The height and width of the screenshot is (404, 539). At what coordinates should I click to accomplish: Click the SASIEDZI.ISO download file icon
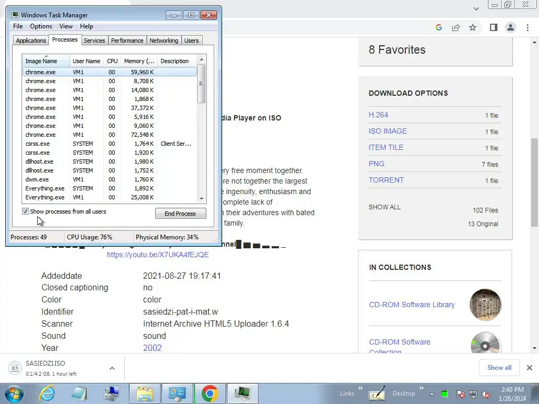coord(15,368)
